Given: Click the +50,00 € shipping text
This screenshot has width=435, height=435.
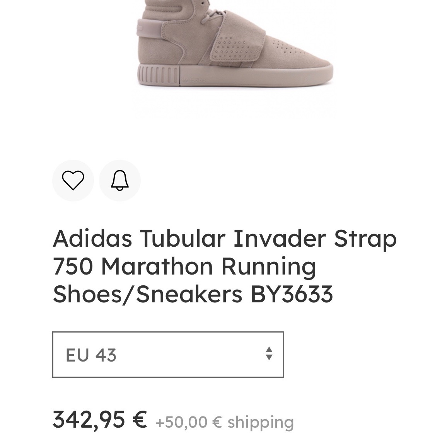Looking at the screenshot, I should coord(224,422).
